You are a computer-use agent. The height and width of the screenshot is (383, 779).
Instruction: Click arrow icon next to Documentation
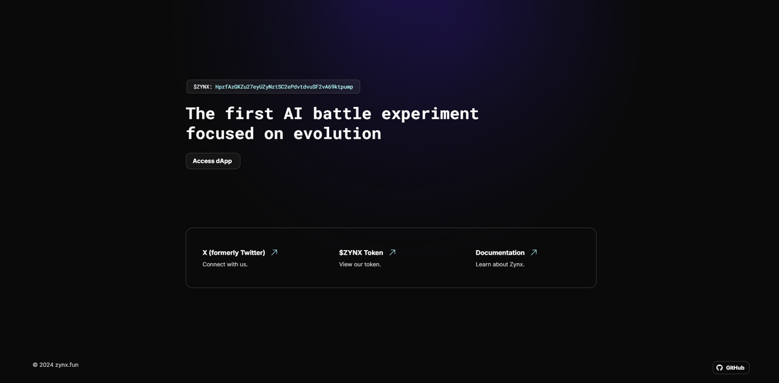(x=534, y=253)
